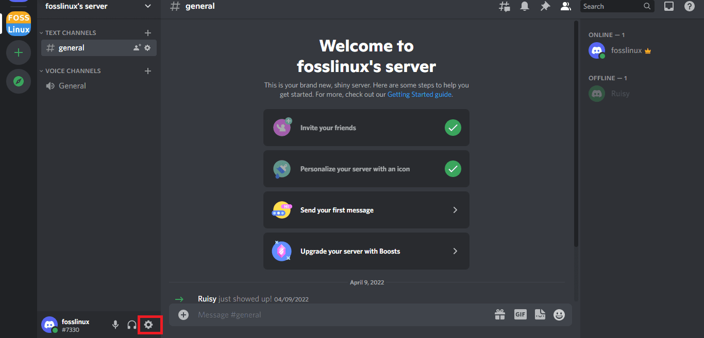Hide the Member List
The height and width of the screenshot is (338, 704).
tap(565, 6)
